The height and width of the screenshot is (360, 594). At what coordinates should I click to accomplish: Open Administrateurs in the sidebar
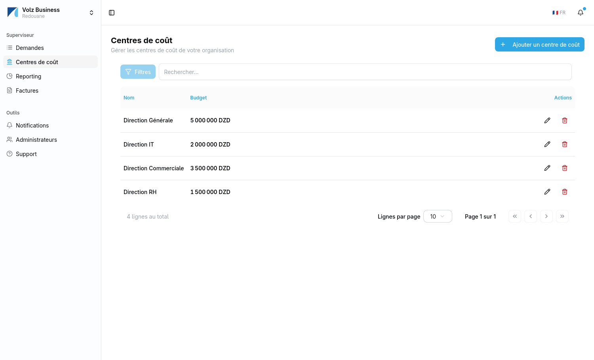click(x=50, y=139)
